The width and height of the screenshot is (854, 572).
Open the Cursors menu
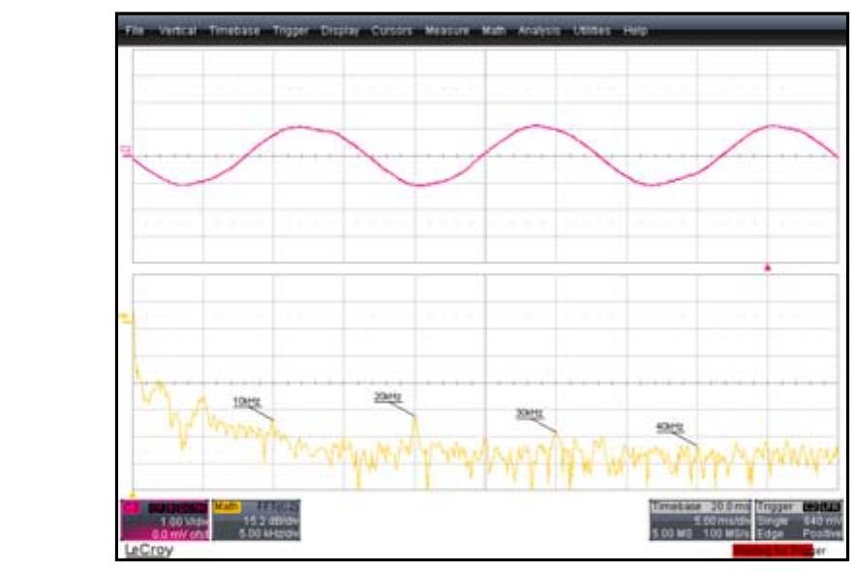pos(392,31)
